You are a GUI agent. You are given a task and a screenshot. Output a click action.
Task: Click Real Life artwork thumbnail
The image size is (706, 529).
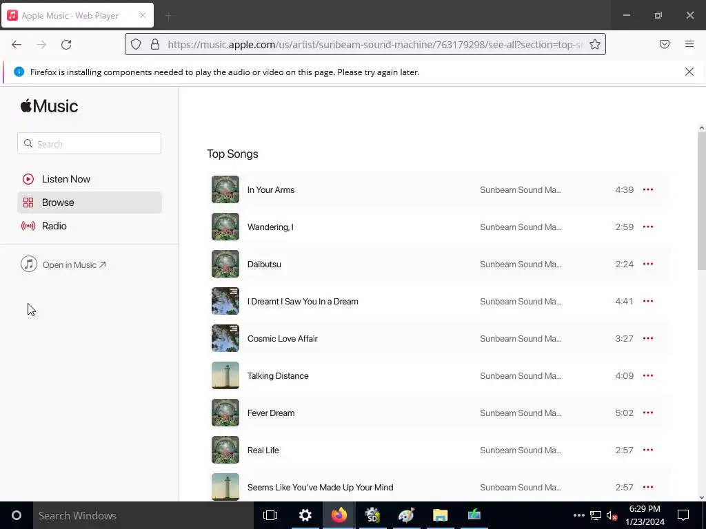pos(225,450)
